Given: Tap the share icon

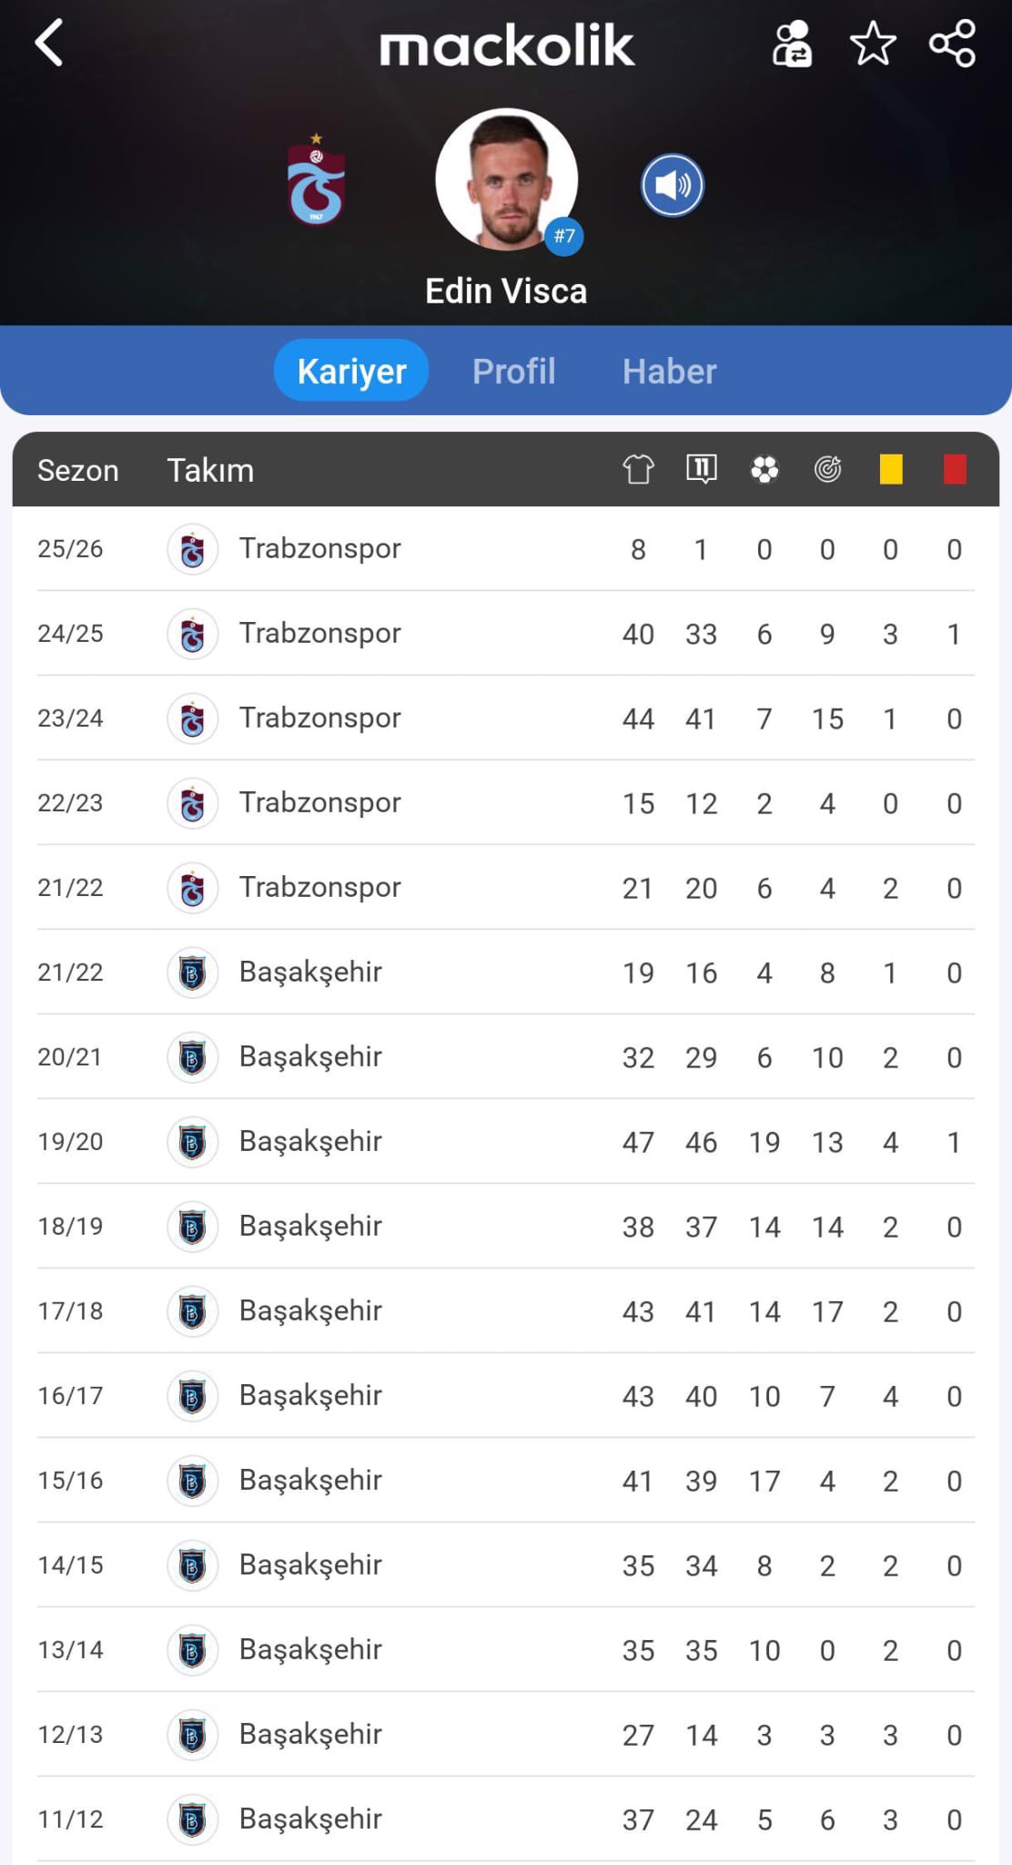Looking at the screenshot, I should pyautogui.click(x=952, y=44).
